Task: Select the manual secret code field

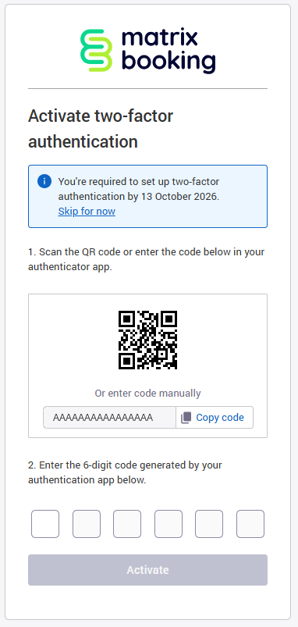Action: coord(109,418)
